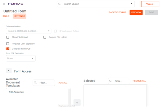The width and height of the screenshot is (160, 107).
Task: Click the PREVIEW button
Action: point(136,12)
